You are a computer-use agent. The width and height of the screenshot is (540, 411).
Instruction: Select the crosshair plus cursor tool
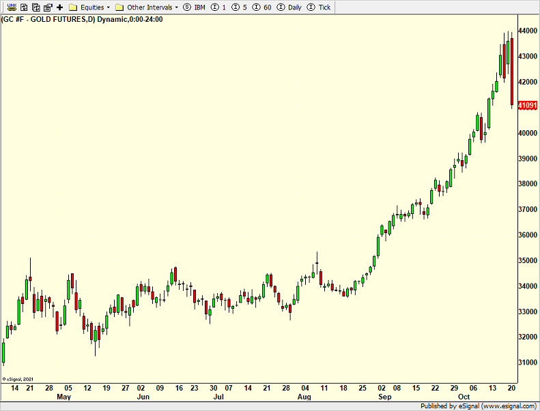pos(59,7)
